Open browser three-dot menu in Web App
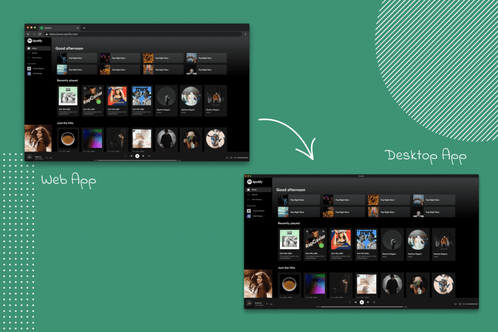The image size is (498, 332). click(246, 34)
